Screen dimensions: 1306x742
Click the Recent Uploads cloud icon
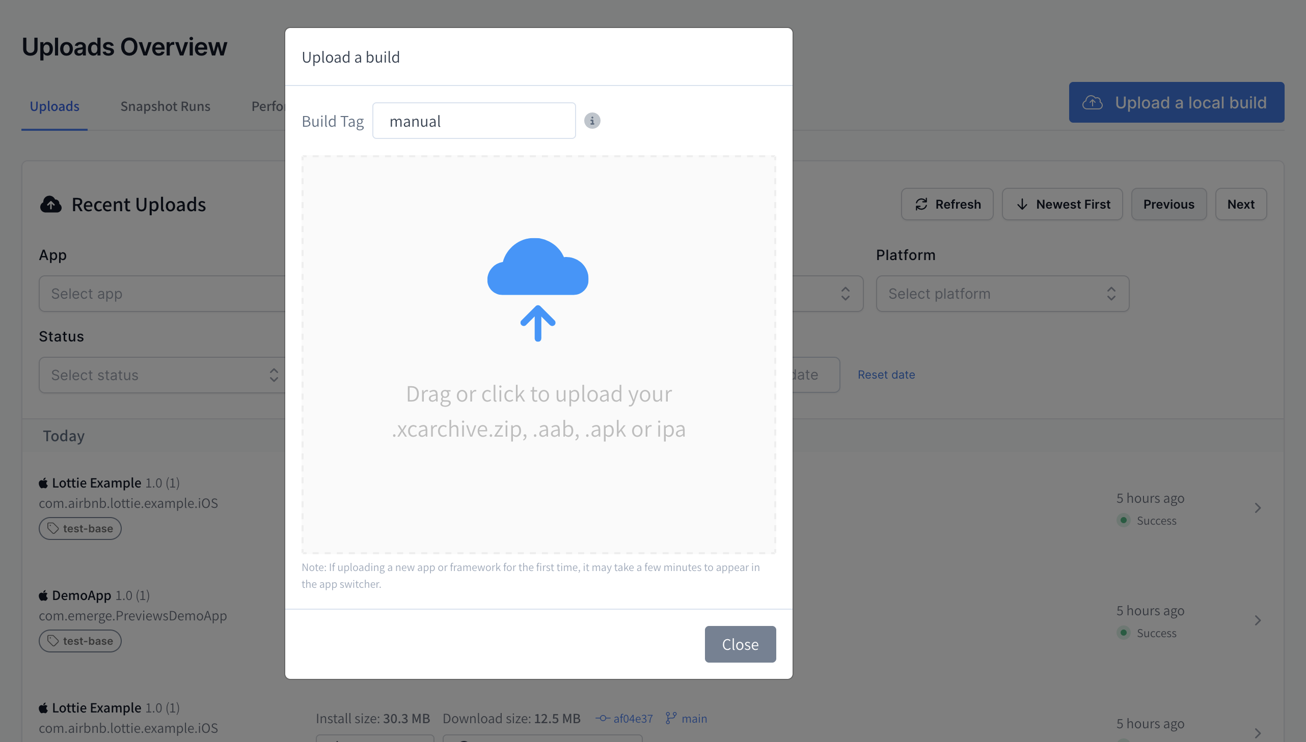click(50, 205)
